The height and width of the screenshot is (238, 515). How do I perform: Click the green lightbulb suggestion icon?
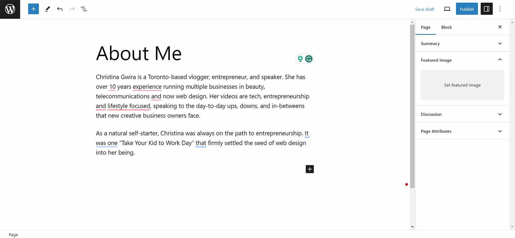pos(300,59)
